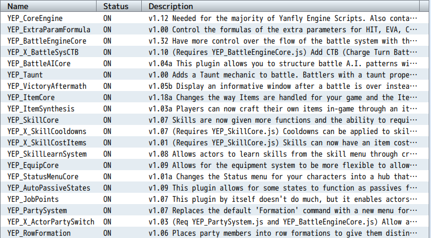Click the YEP_Taunt plugin entry
This screenshot has width=431, height=238.
coord(216,75)
